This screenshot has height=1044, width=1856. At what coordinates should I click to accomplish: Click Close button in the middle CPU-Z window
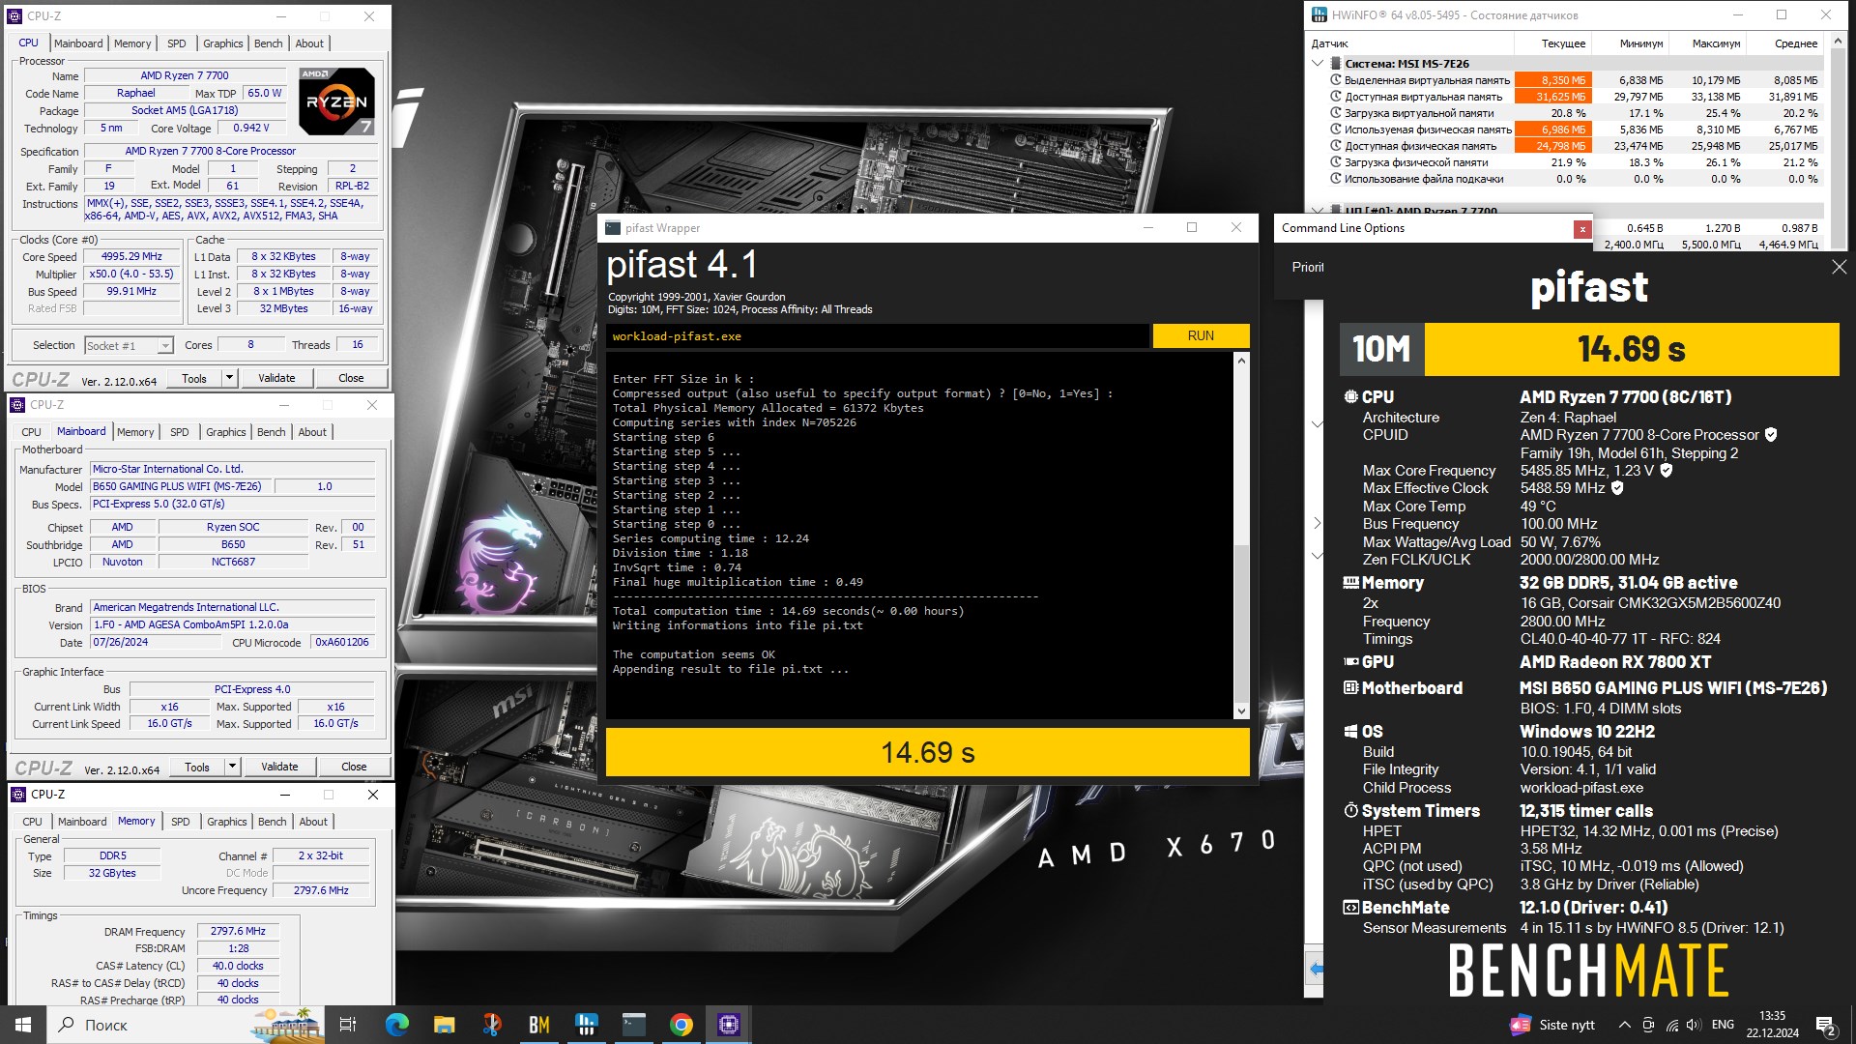[x=354, y=767]
